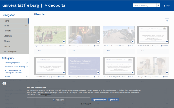Expand the Biology category chevron

tap(26, 77)
